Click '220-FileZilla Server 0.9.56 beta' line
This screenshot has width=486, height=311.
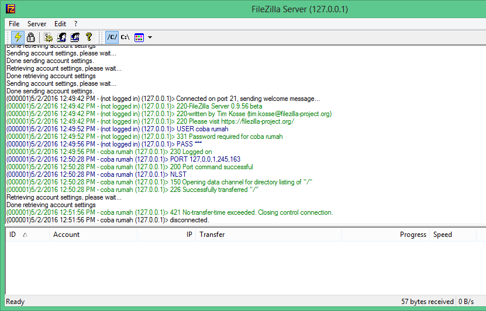click(x=134, y=106)
